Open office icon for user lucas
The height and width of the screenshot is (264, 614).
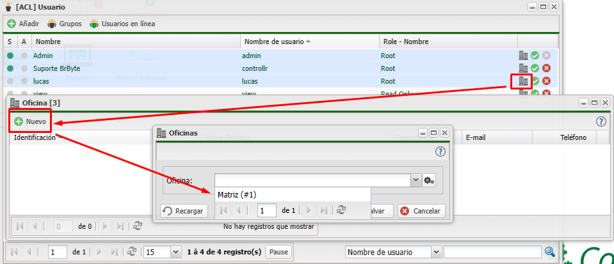[x=523, y=81]
